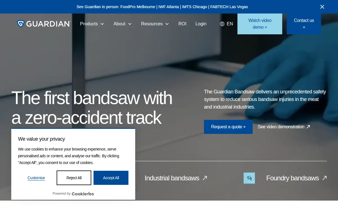Click arrow icon next to Industrial bandsaws
Viewport: 338px width, 211px height.
205,178
